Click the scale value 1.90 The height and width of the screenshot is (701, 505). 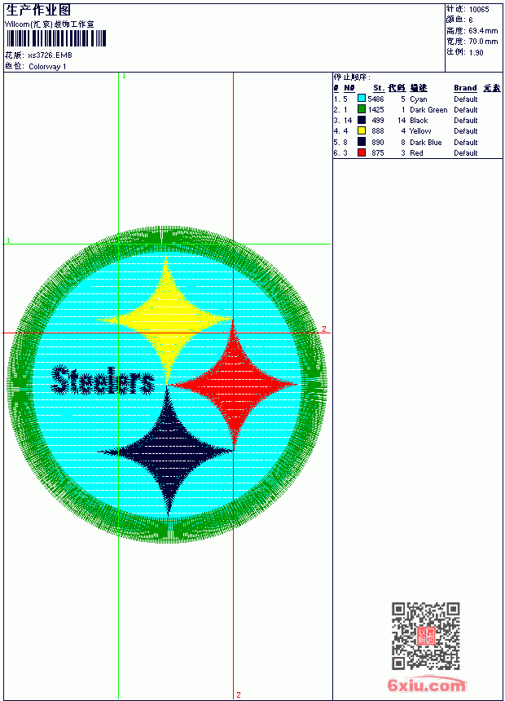click(476, 52)
